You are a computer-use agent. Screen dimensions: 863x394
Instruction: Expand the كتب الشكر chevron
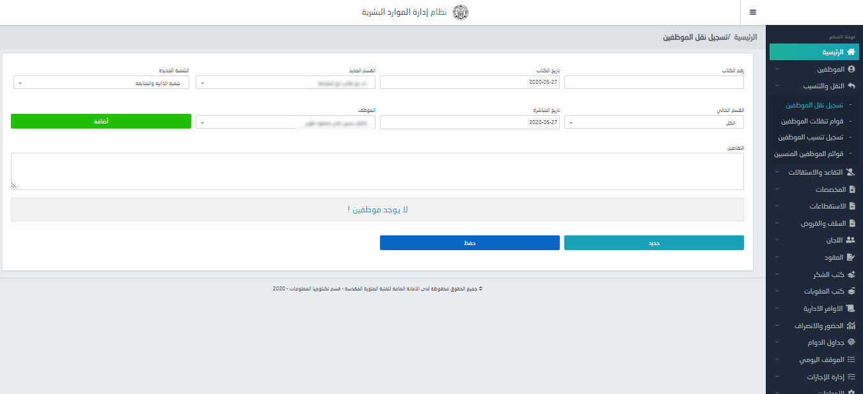tap(777, 274)
